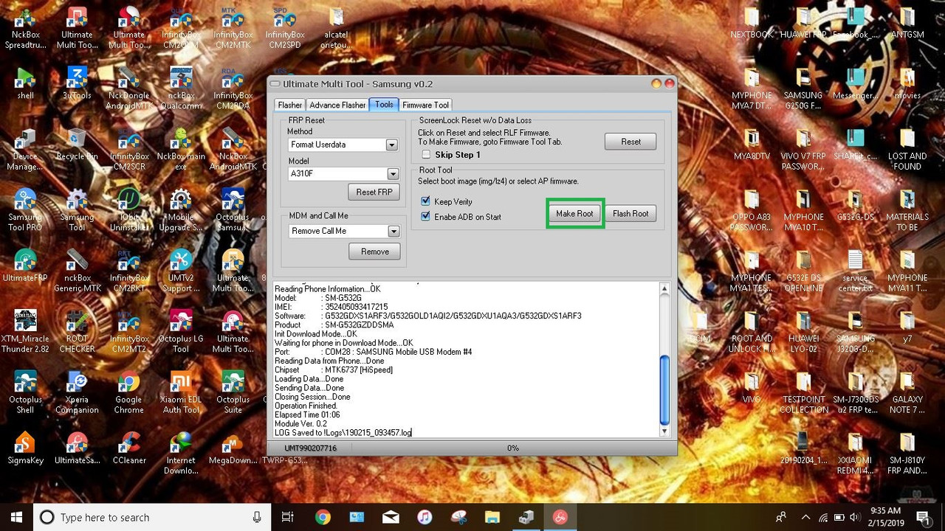Open UMTv2 Support desktop shortcut

(181, 271)
